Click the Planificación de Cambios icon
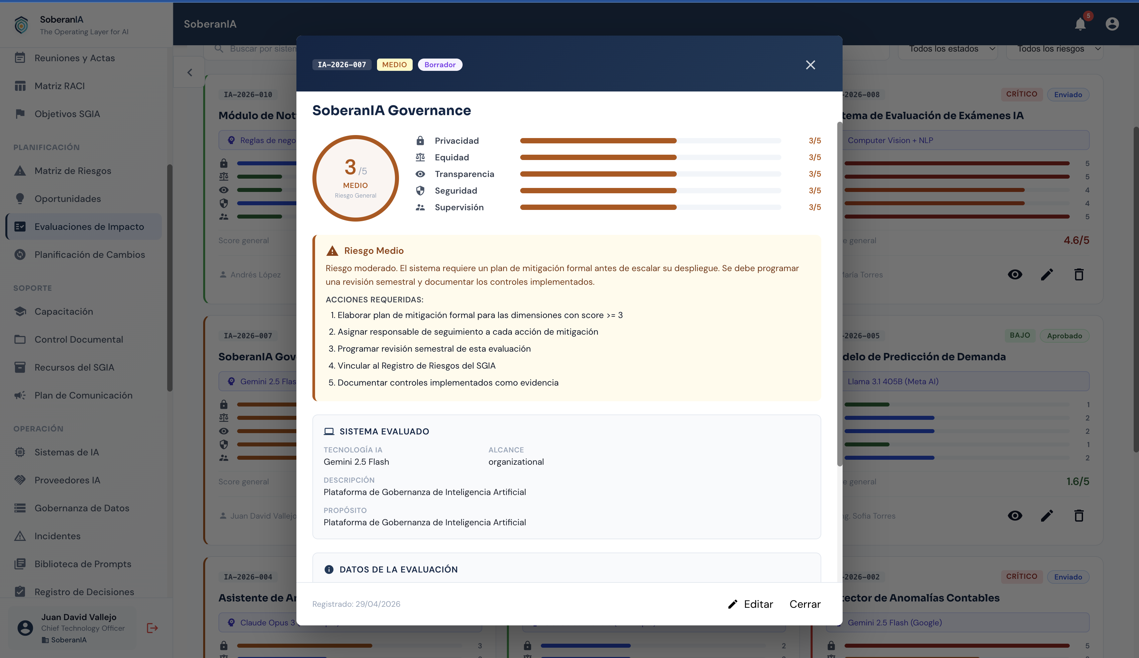Screen dimensions: 1139x658 pos(20,254)
